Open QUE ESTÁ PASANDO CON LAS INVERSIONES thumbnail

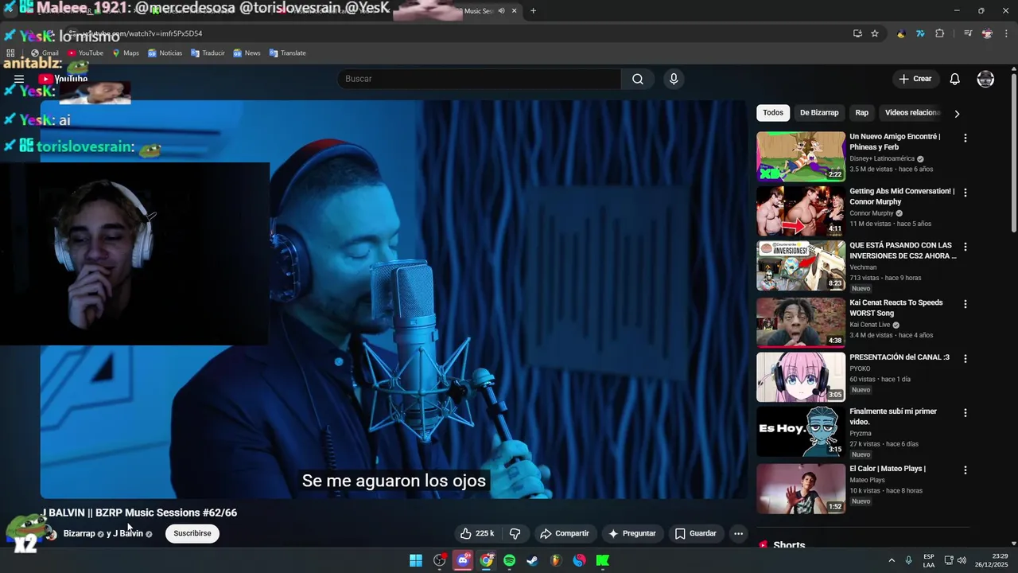pyautogui.click(x=801, y=266)
